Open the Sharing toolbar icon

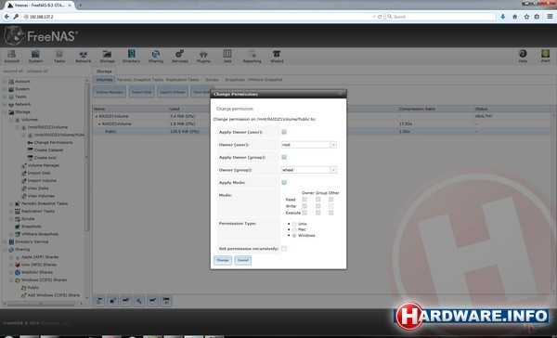pos(156,56)
